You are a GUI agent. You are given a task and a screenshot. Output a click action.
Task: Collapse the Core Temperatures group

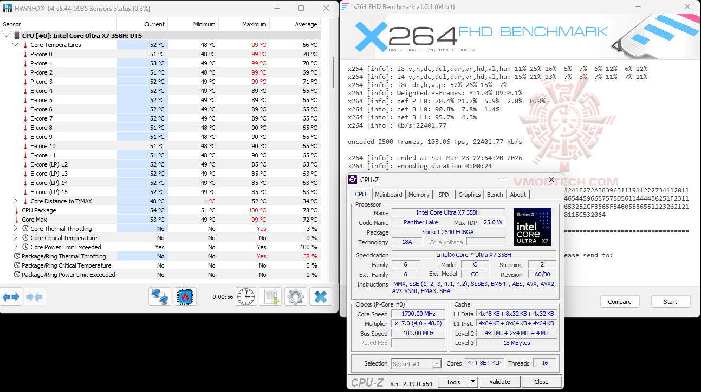pos(15,44)
